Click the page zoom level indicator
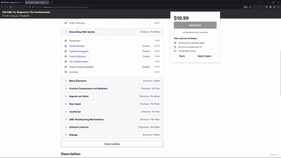 pyautogui.click(x=245, y=7)
